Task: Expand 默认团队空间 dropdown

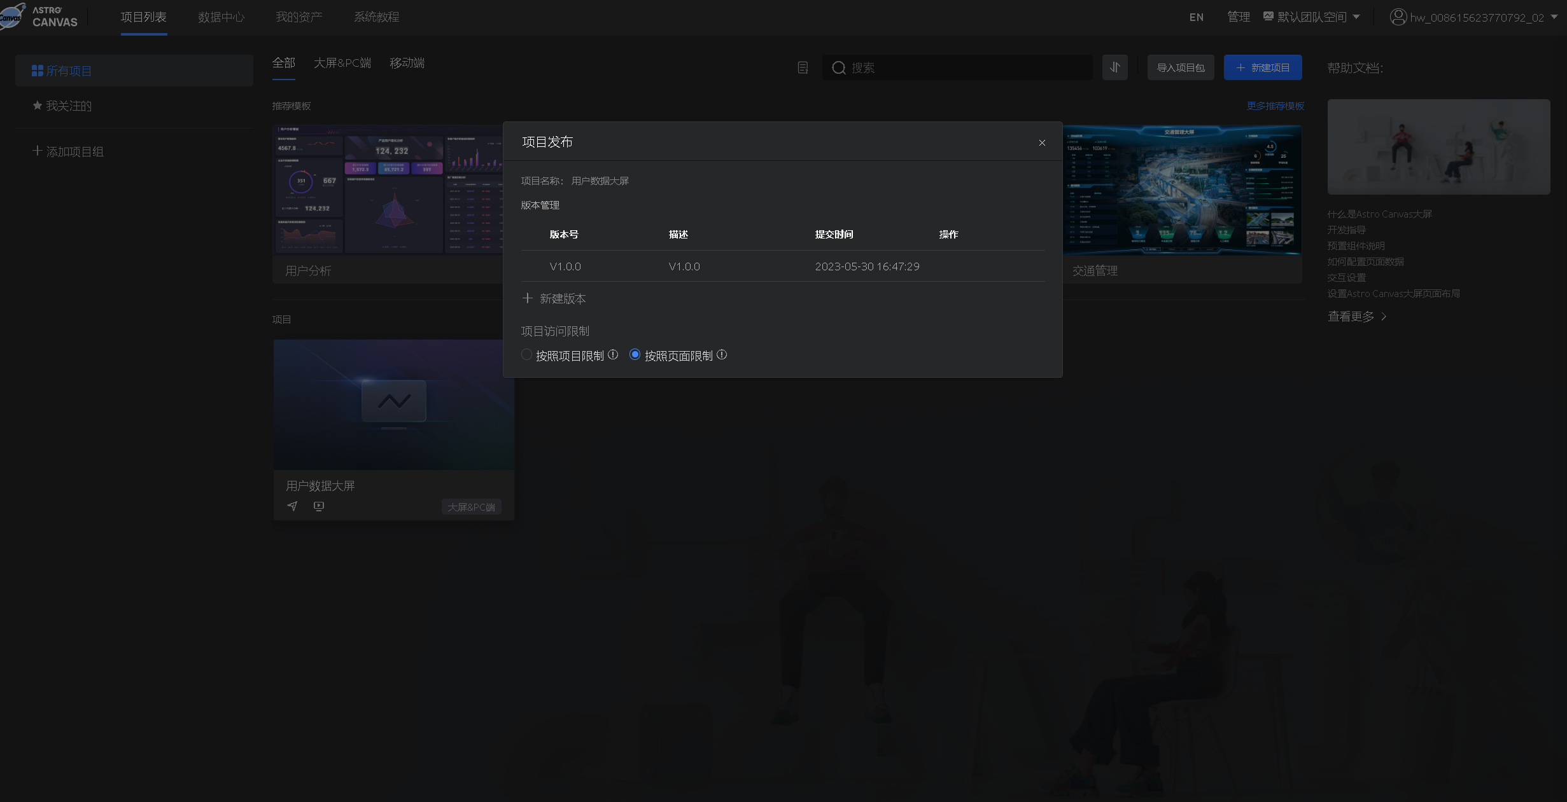Action: 1356,17
